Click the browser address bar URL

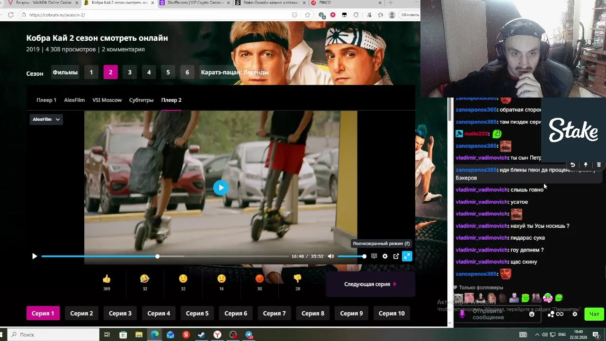point(57,15)
